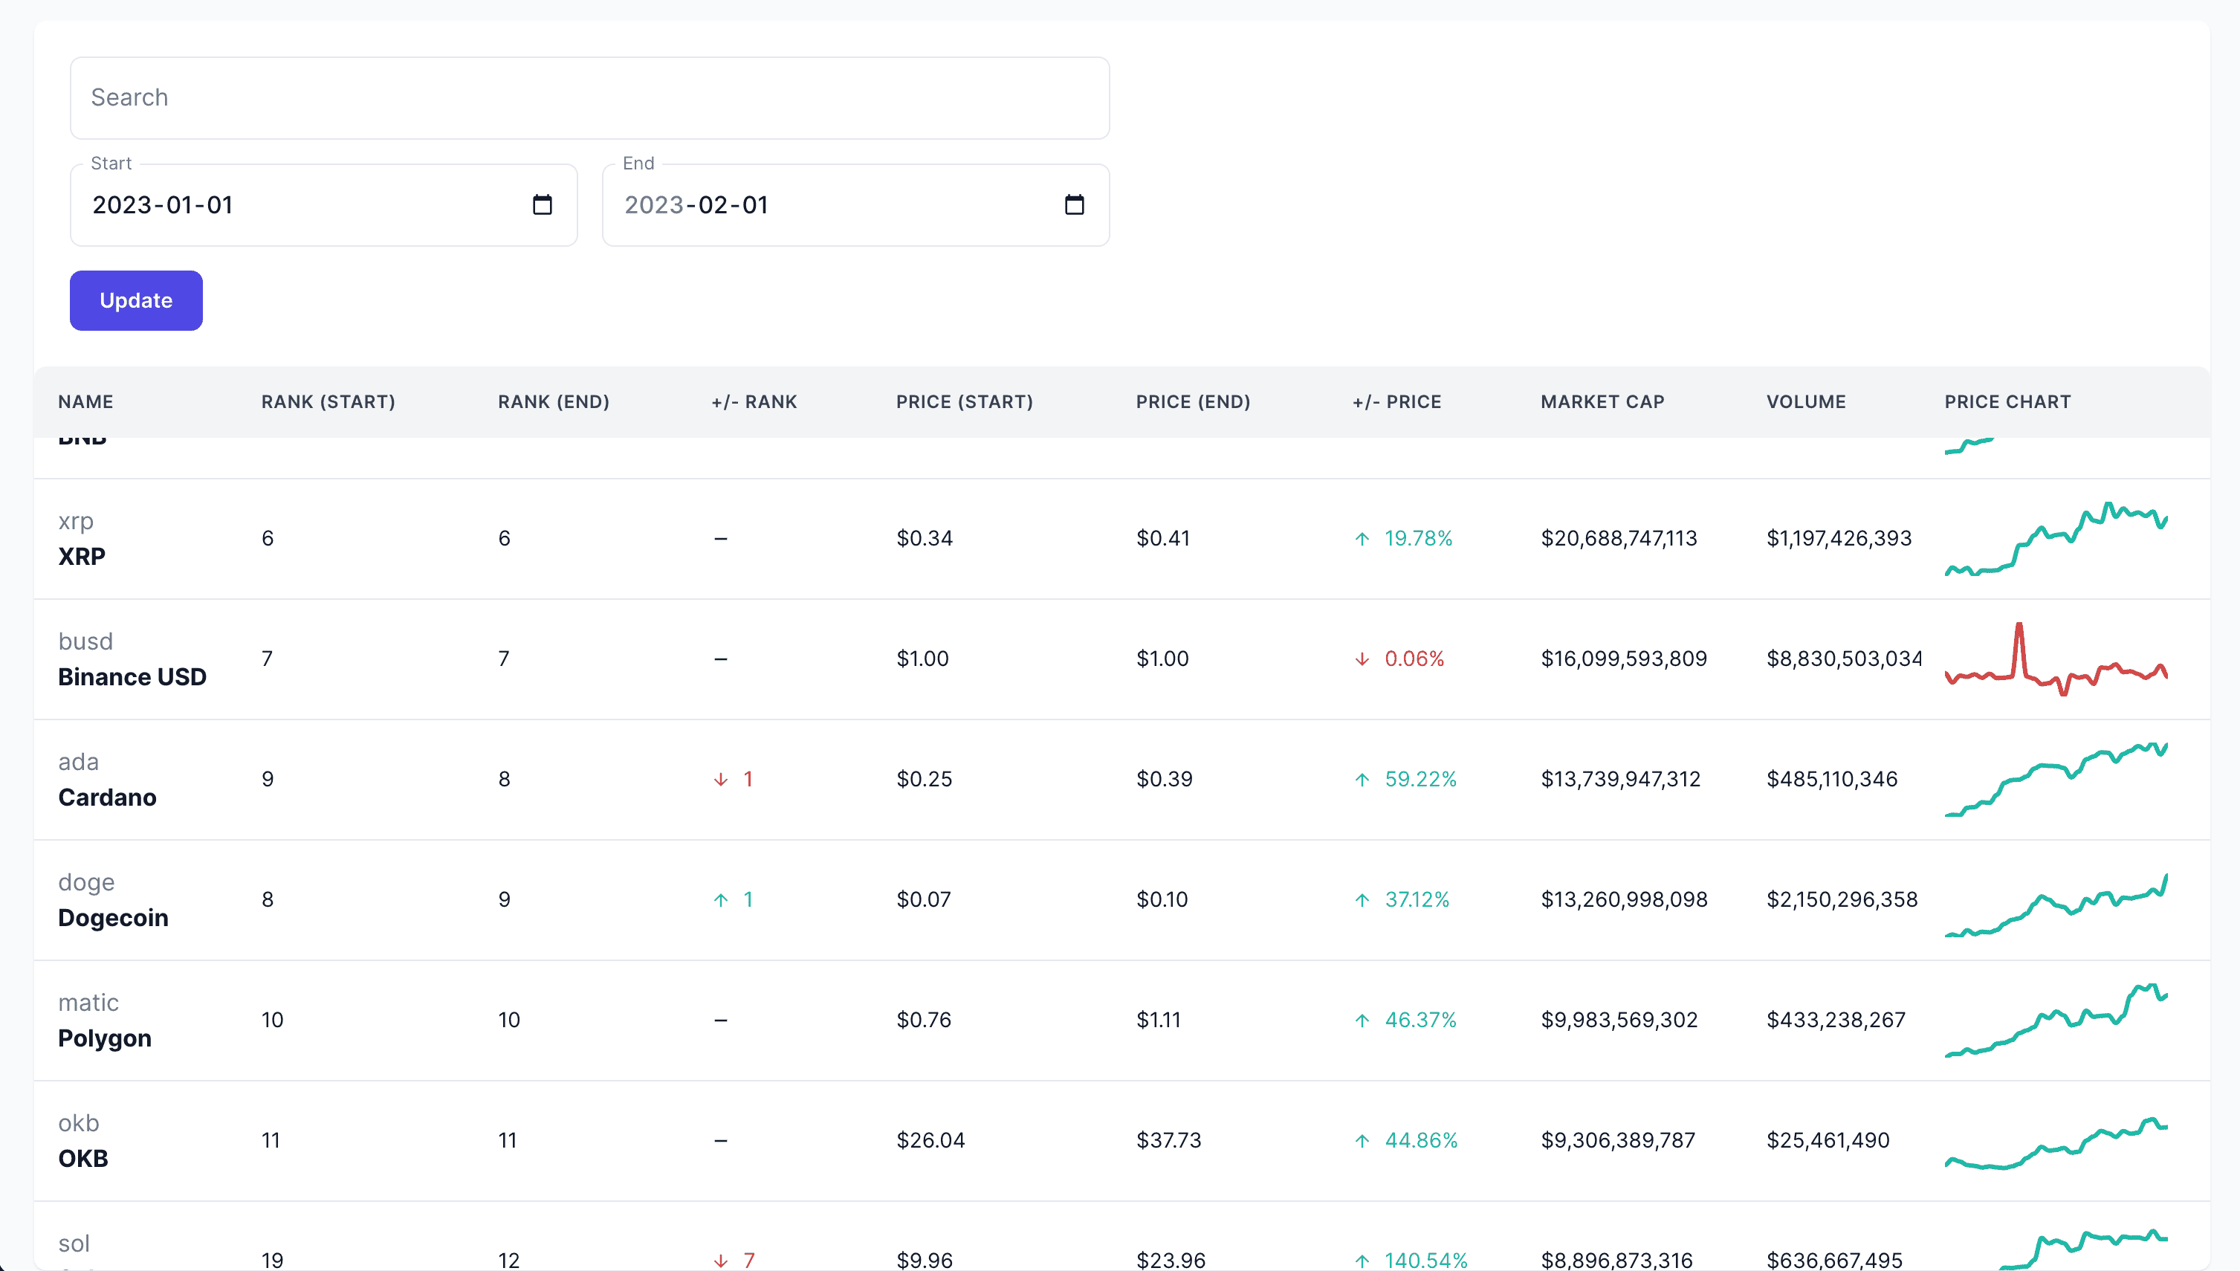Click the okb ticker symbol
Screen dimensions: 2240x1271
[x=79, y=1124]
